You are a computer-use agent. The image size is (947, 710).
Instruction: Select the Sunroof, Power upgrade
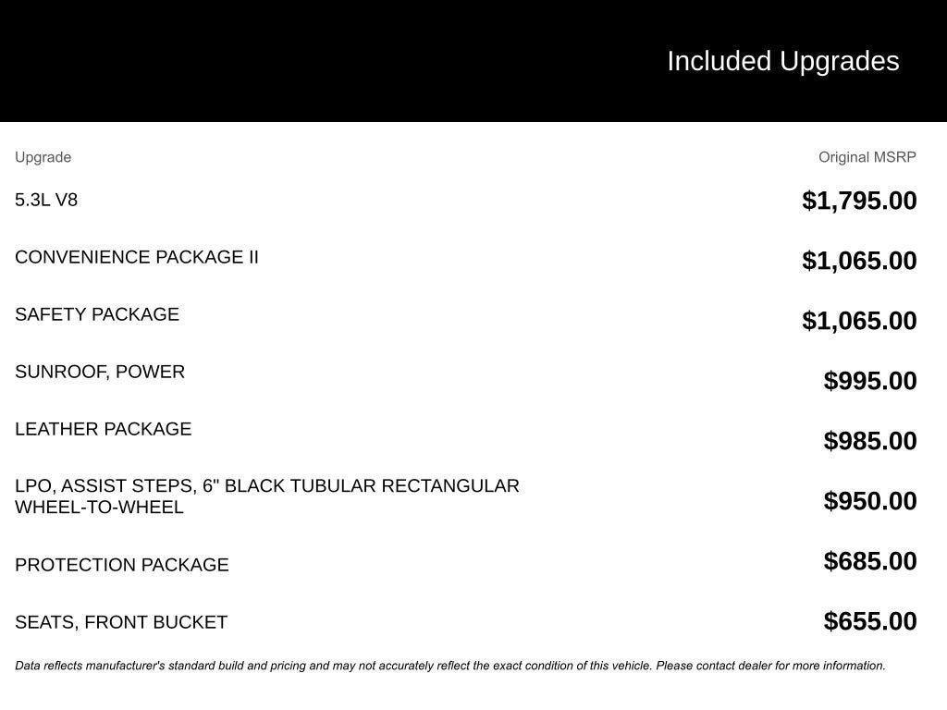pos(100,372)
